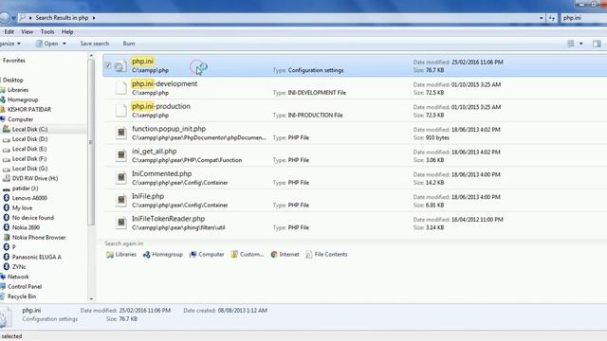Search again in File Contents

click(326, 255)
